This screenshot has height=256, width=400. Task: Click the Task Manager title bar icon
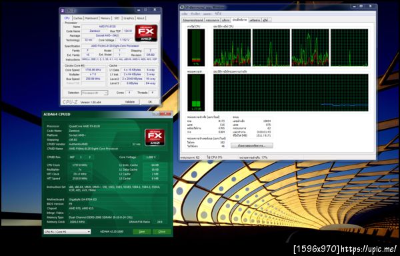[x=182, y=7]
